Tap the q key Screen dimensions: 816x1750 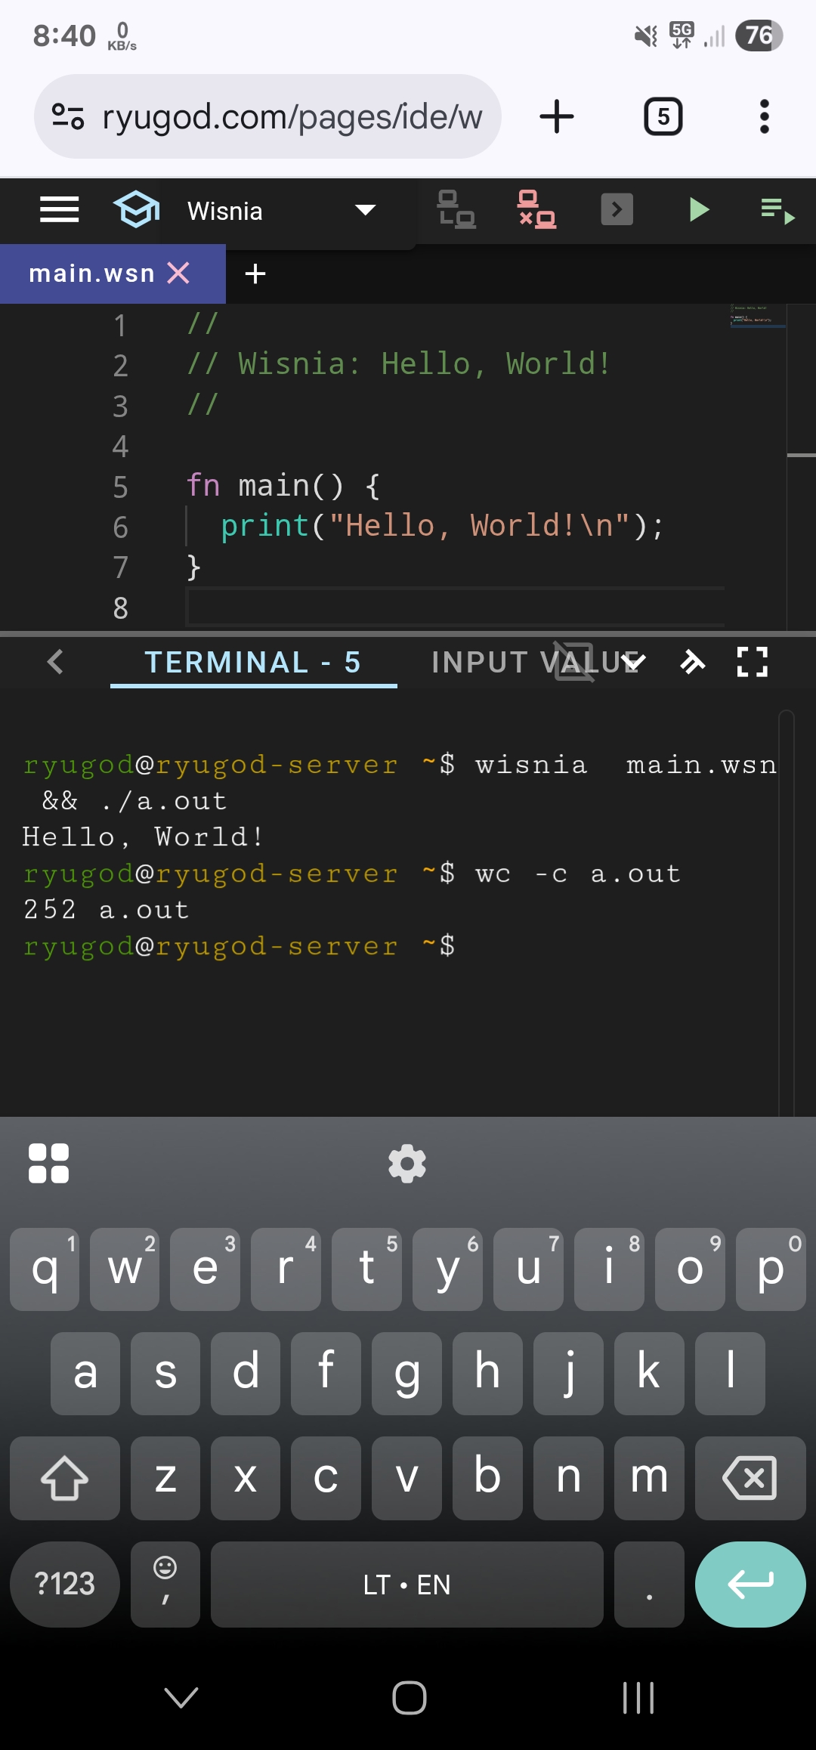point(45,1269)
